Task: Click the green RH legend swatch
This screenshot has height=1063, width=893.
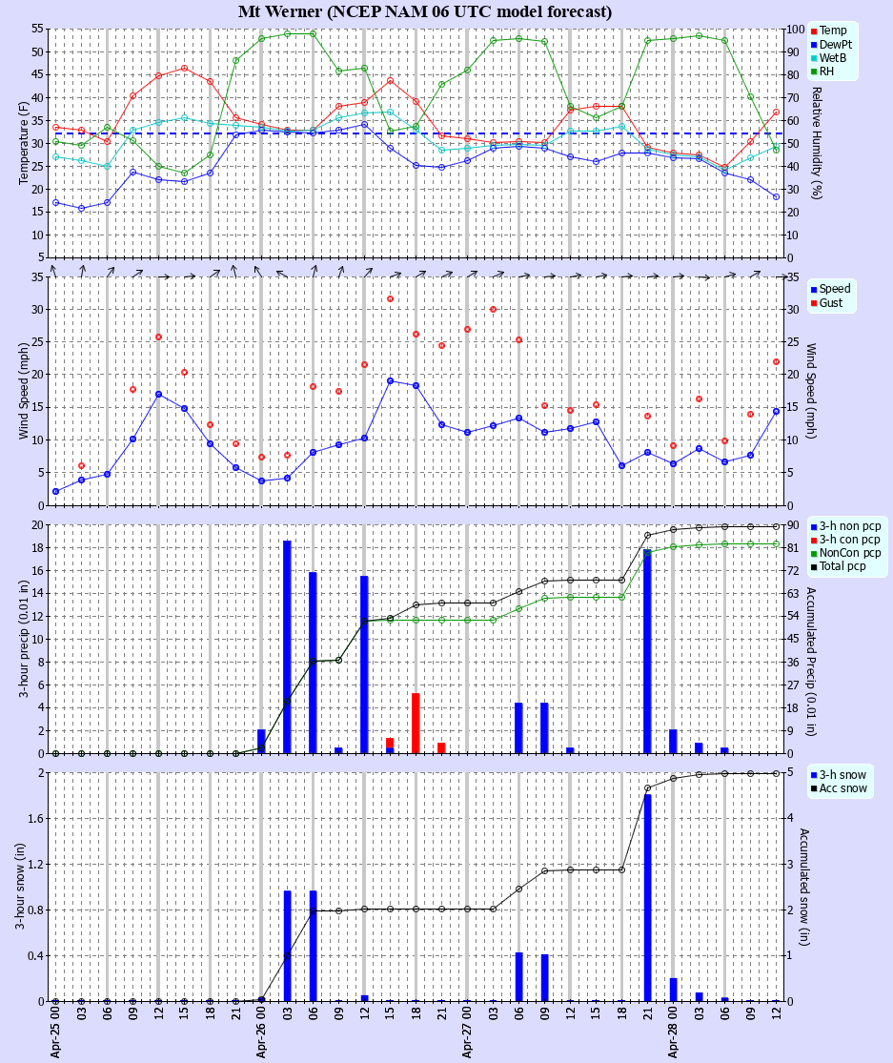Action: coord(814,71)
